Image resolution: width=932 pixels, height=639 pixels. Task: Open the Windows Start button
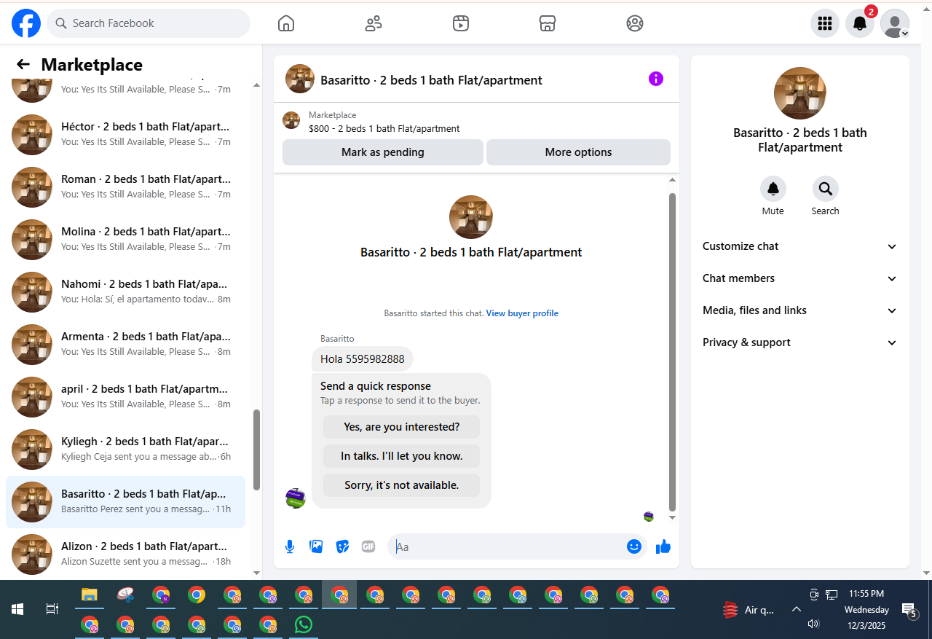pyautogui.click(x=17, y=609)
